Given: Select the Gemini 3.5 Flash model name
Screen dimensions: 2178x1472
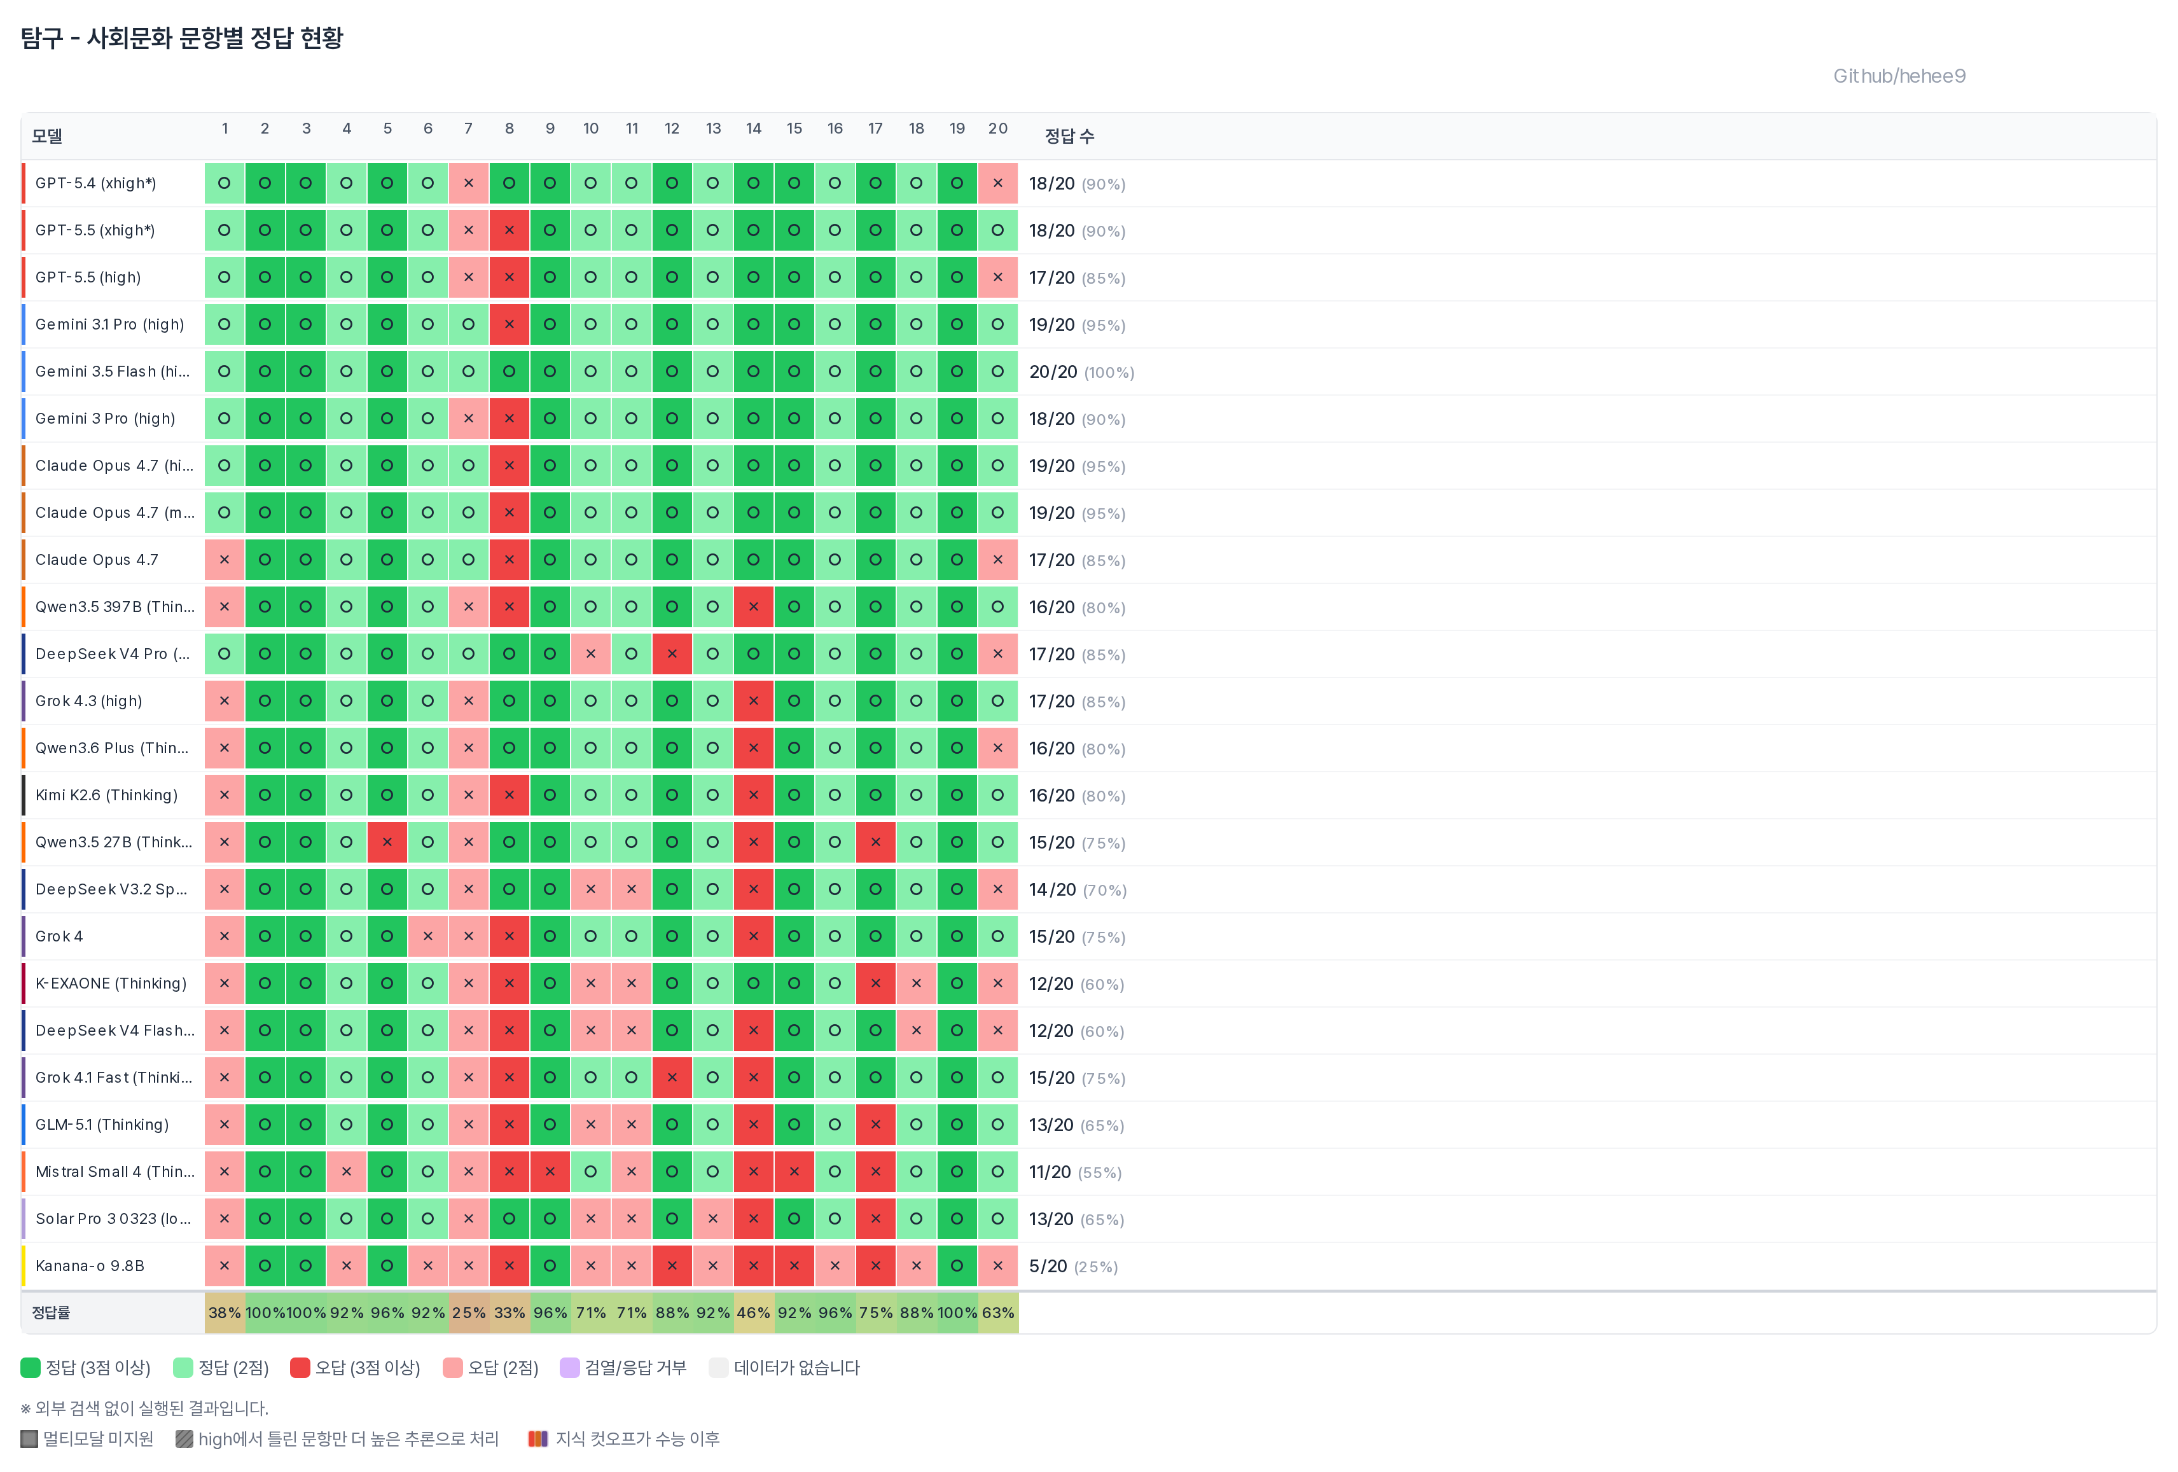Looking at the screenshot, I should 113,371.
